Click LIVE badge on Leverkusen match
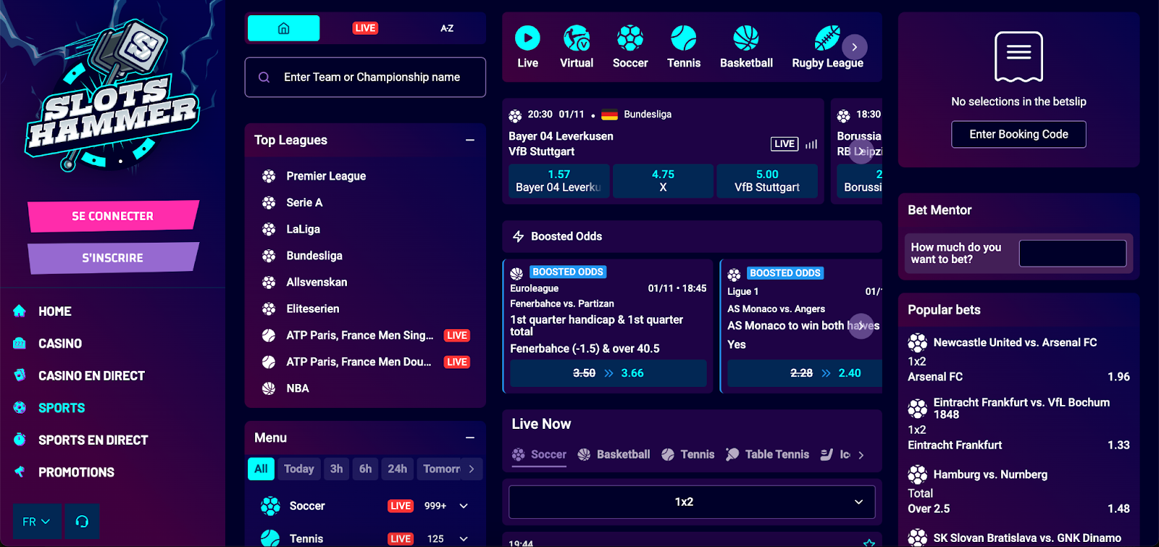The image size is (1159, 547). pos(784,144)
